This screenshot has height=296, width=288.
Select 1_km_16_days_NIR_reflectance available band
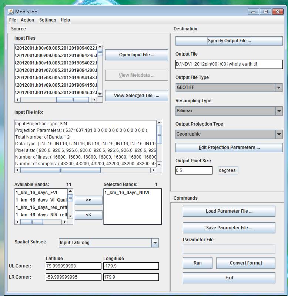click(x=41, y=215)
